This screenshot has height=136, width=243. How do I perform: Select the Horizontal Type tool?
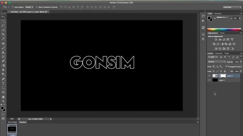(3, 83)
